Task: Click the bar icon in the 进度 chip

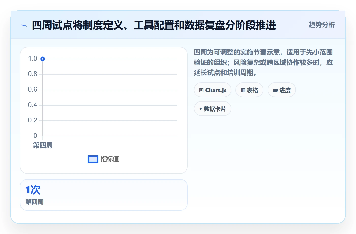Action: [275, 90]
